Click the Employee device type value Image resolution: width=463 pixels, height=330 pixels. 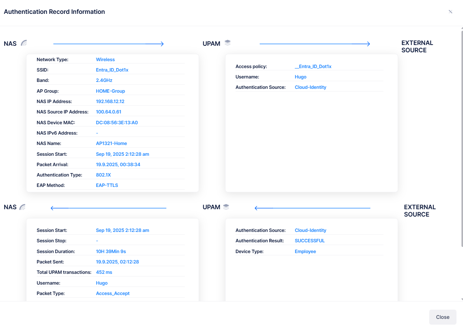305,252
